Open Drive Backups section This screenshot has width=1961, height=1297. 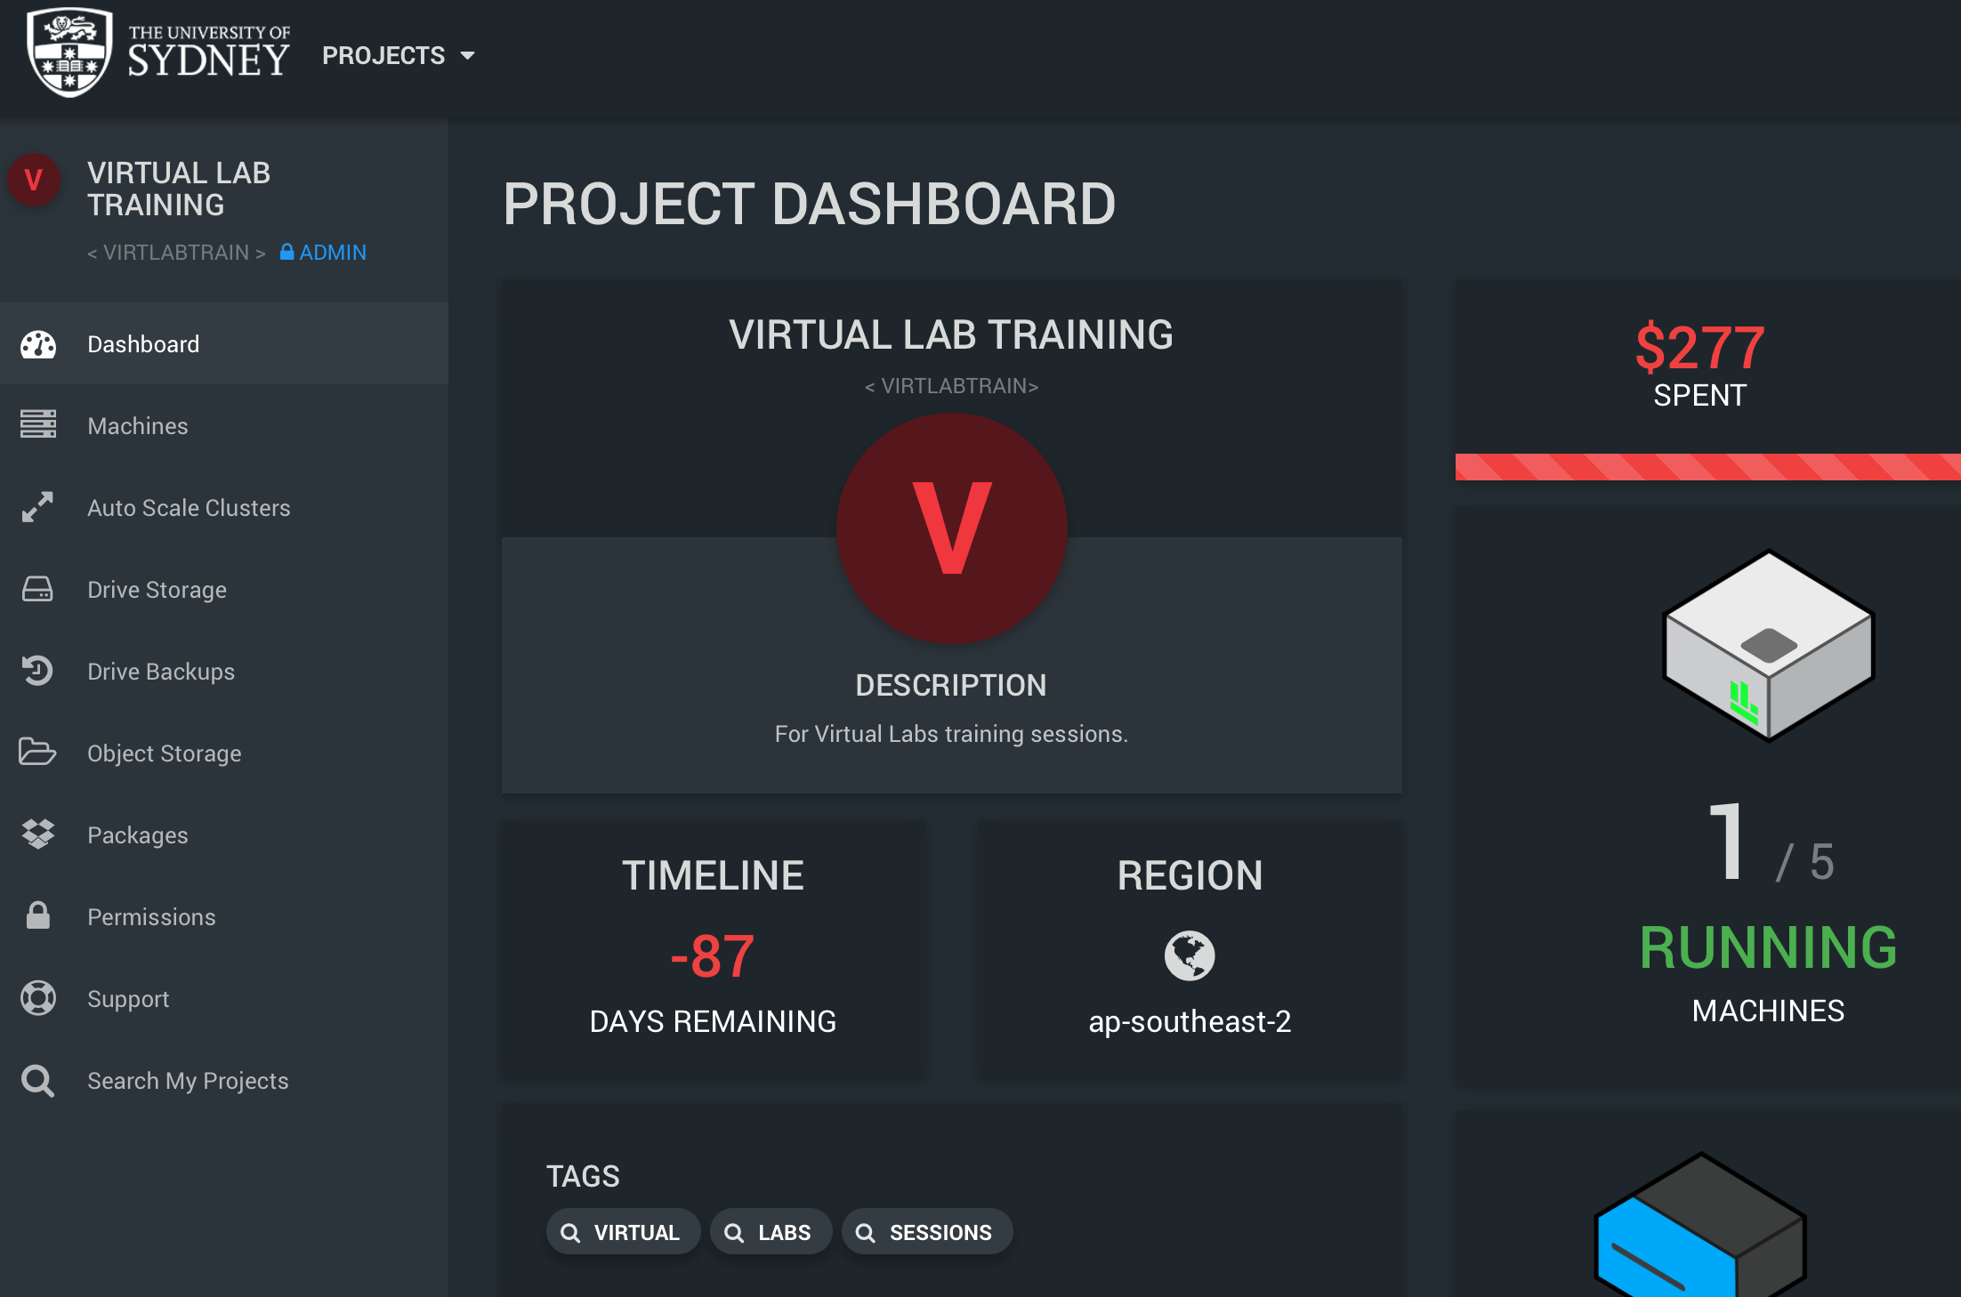point(224,671)
